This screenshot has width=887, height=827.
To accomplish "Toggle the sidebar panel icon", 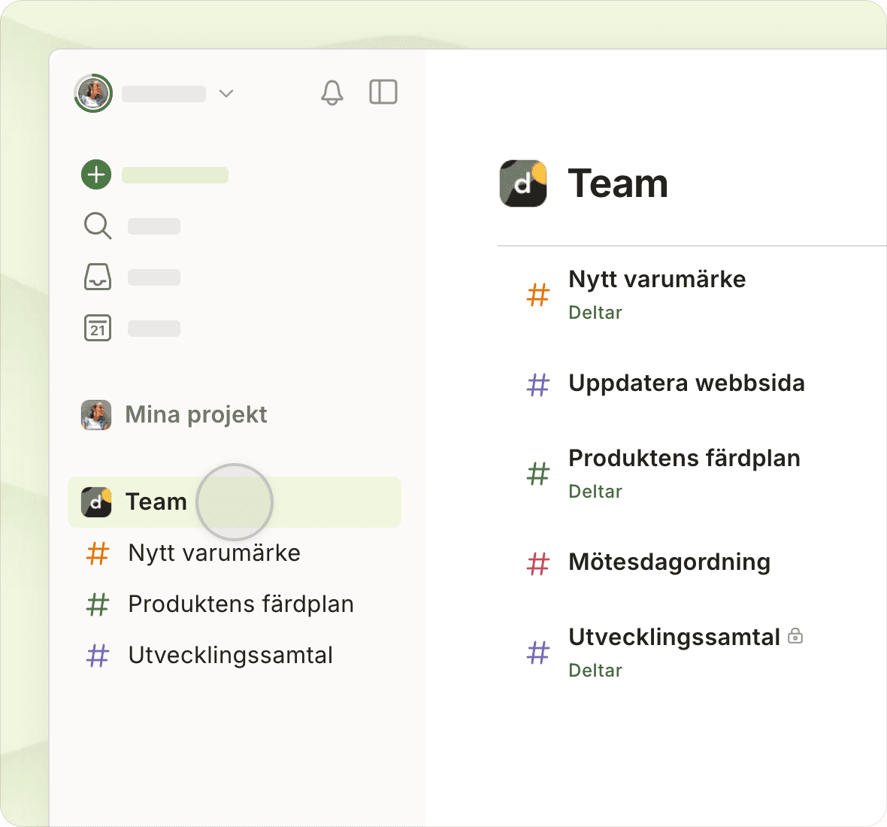I will 383,92.
